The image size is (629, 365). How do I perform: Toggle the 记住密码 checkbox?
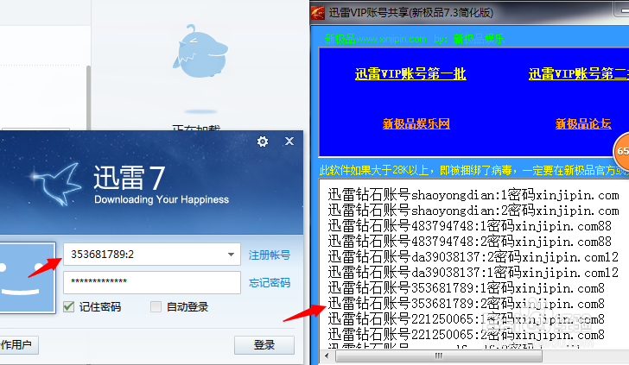point(68,307)
